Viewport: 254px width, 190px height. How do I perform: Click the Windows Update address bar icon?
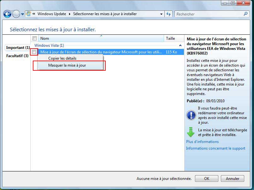[28, 14]
